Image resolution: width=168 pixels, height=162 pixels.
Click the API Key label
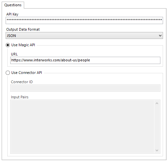tap(12, 14)
